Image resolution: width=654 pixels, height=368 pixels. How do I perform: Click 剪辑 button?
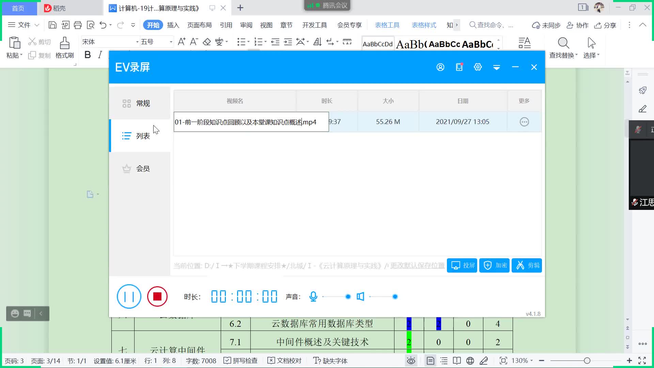[527, 265]
